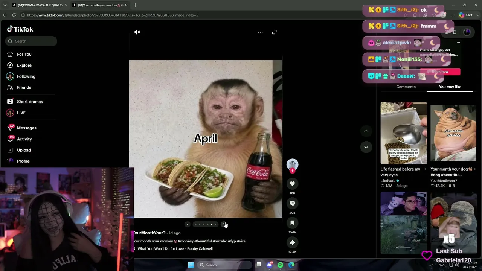This screenshot has height=271, width=482.
Task: Open the Explore page
Action: click(x=19, y=65)
